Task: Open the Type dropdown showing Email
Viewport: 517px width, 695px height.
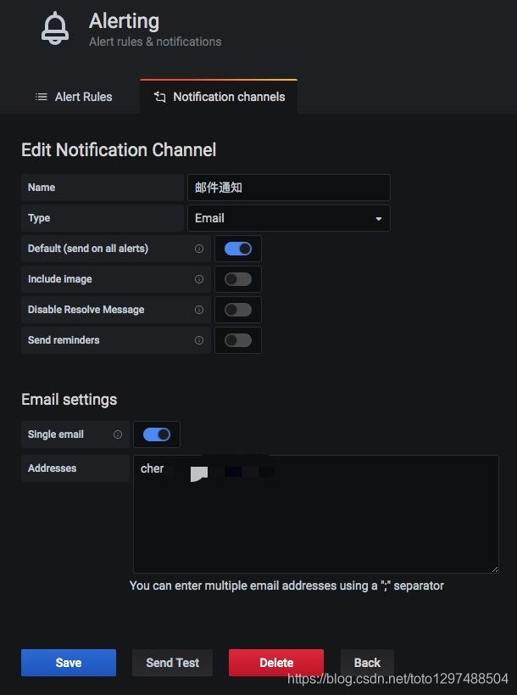Action: coord(288,218)
